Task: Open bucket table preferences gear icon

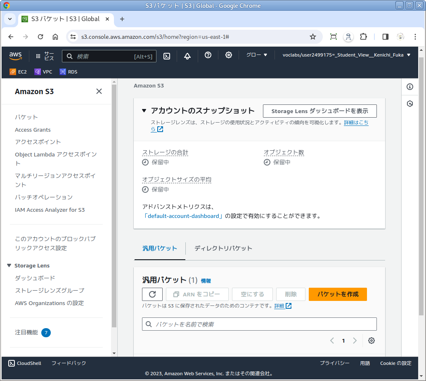Action: click(x=372, y=341)
